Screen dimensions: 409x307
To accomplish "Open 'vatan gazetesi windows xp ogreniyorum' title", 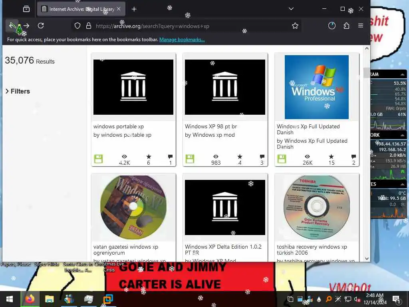I will [x=126, y=249].
